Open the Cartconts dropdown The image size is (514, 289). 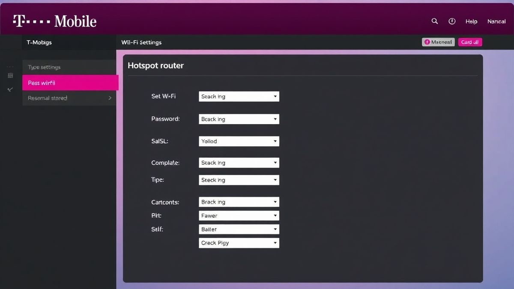coord(239,202)
